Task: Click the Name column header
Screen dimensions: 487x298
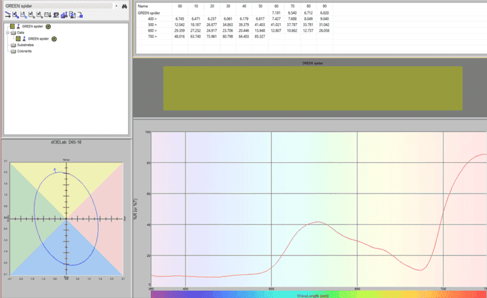Action: [x=143, y=6]
